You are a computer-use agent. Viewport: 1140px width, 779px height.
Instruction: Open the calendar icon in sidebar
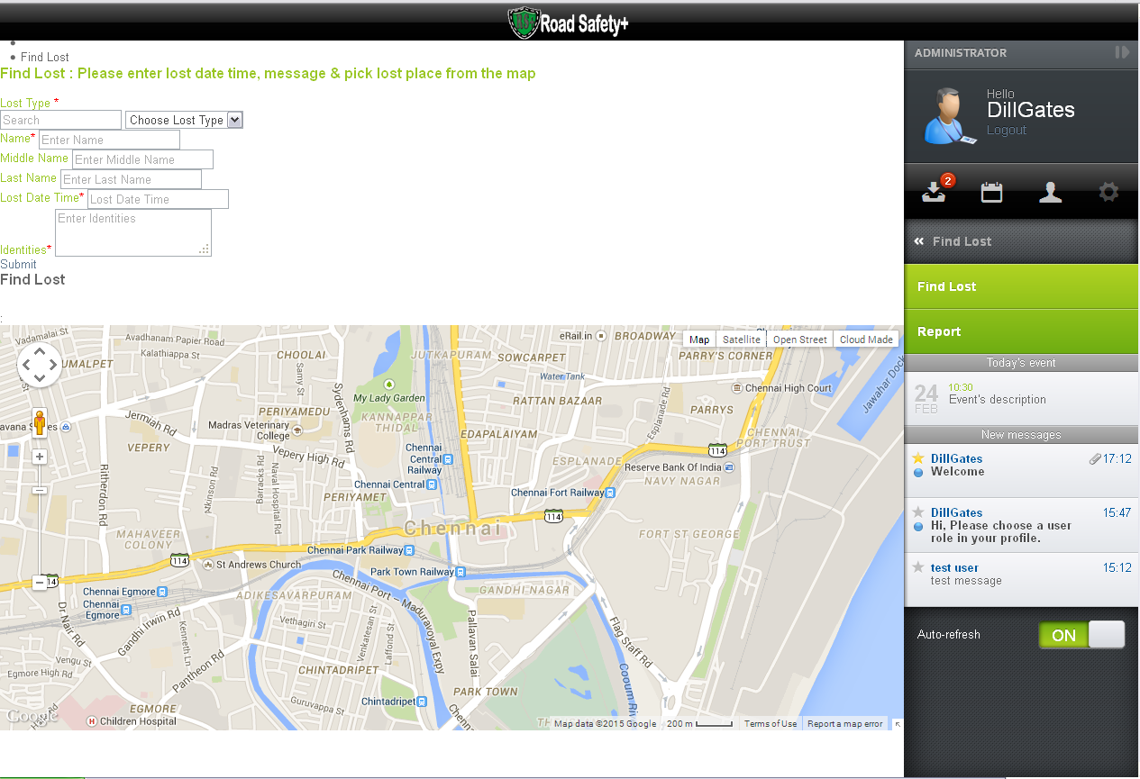coord(992,192)
